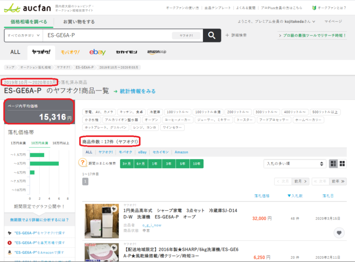
Task: Open the refrigerator and washer set thumbnail
Action: (101, 221)
